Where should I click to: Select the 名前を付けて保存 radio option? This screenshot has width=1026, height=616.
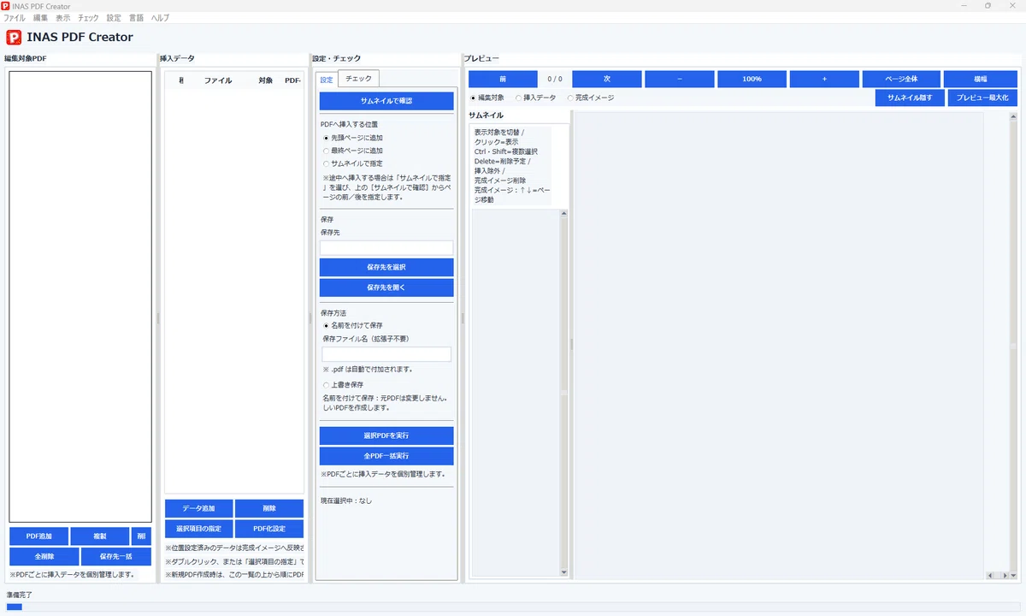[326, 325]
